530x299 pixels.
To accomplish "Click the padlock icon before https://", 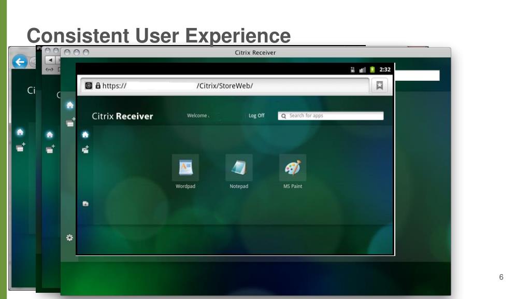I will click(x=98, y=86).
